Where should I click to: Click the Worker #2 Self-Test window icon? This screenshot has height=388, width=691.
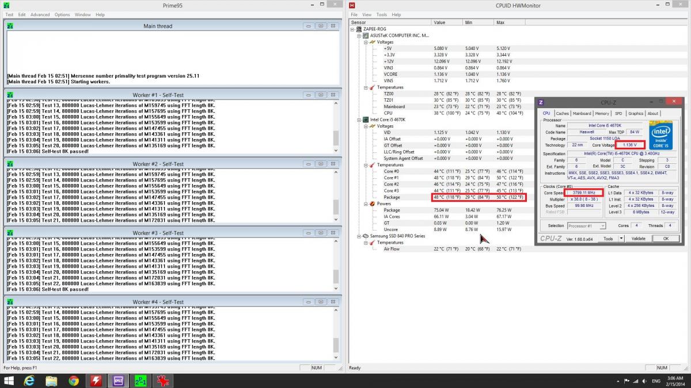pos(10,164)
